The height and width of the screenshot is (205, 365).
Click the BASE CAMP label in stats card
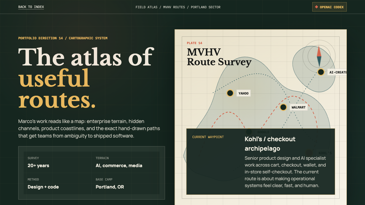click(104, 179)
